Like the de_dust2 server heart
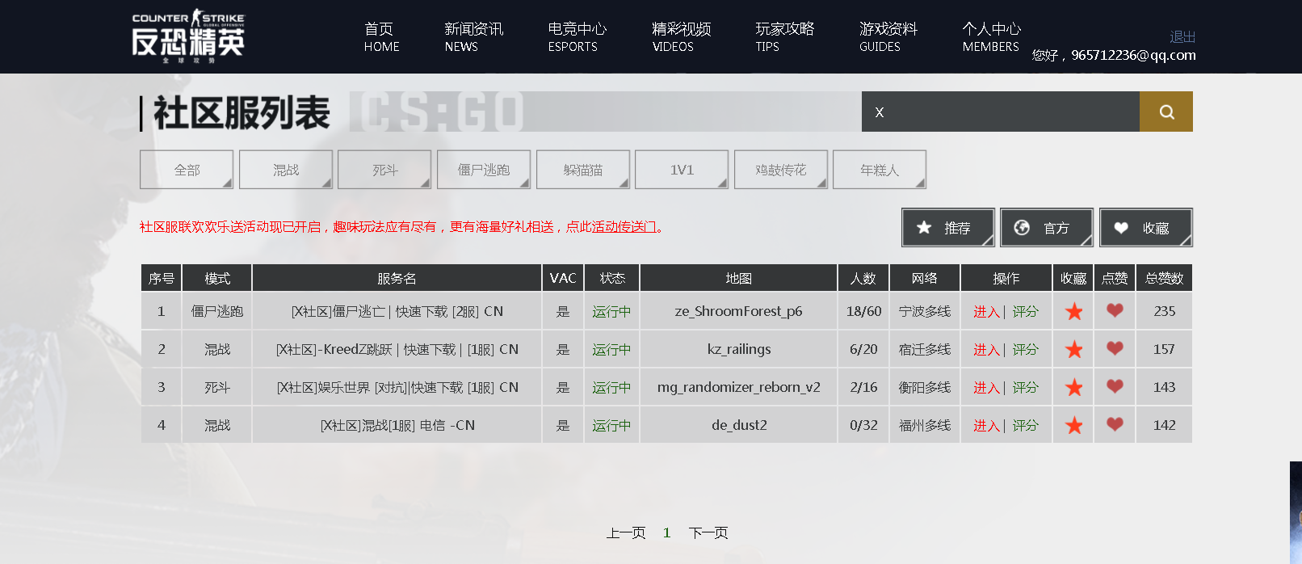The height and width of the screenshot is (564, 1302). [1115, 424]
